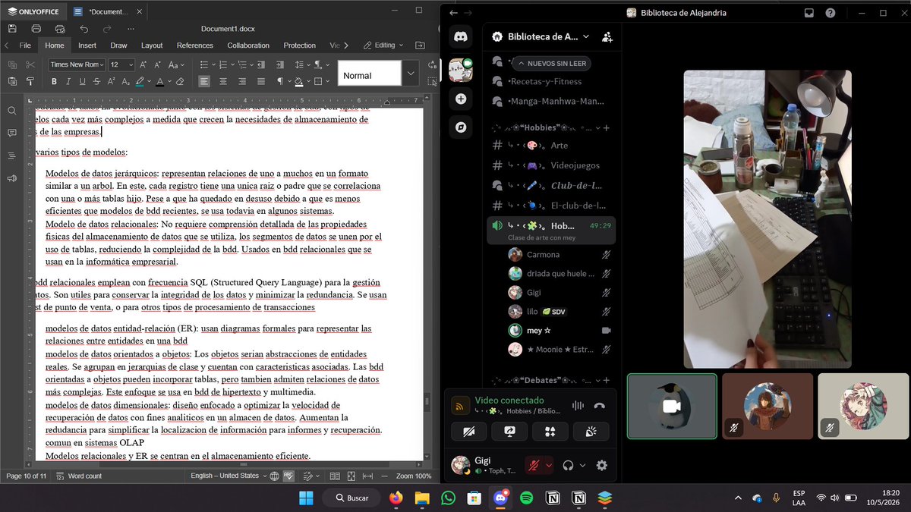Turn off camera in Discord call
This screenshot has width=911, height=512.
pos(469,432)
